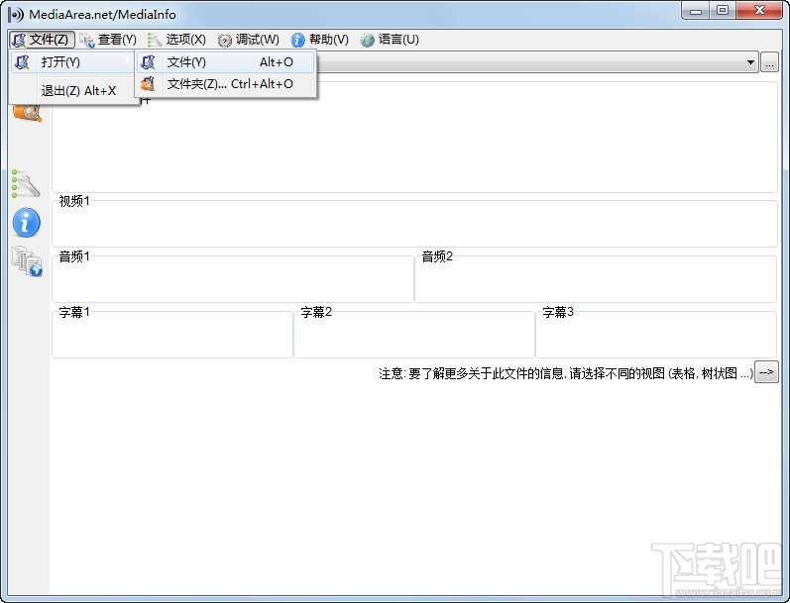Click the 注意 note text

pyautogui.click(x=566, y=373)
